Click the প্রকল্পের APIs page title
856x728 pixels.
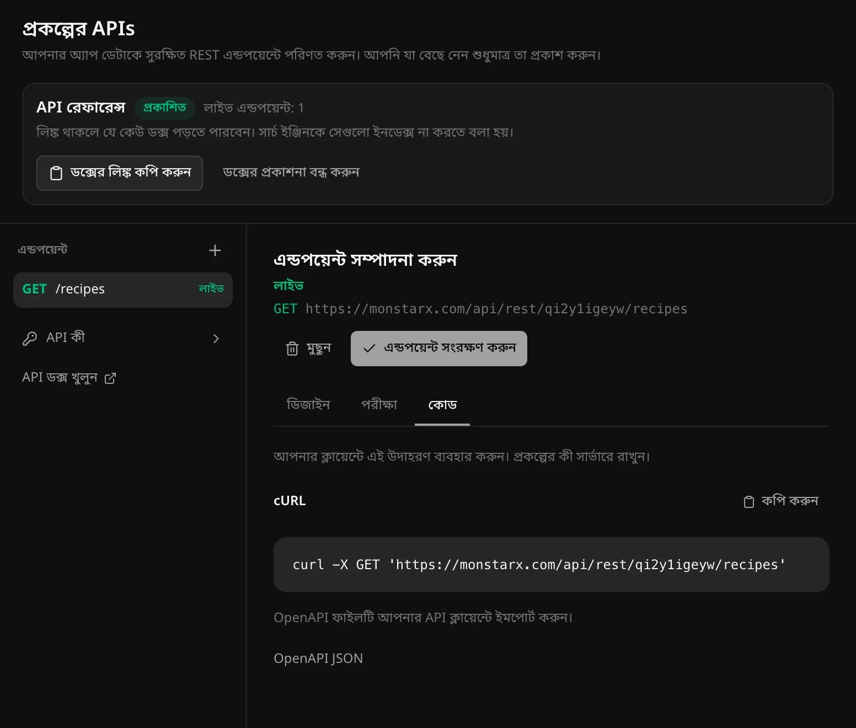pyautogui.click(x=78, y=29)
